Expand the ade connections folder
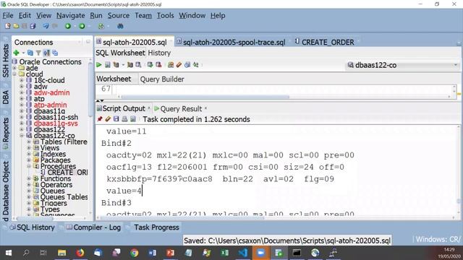The width and height of the screenshot is (463, 260). click(x=14, y=68)
